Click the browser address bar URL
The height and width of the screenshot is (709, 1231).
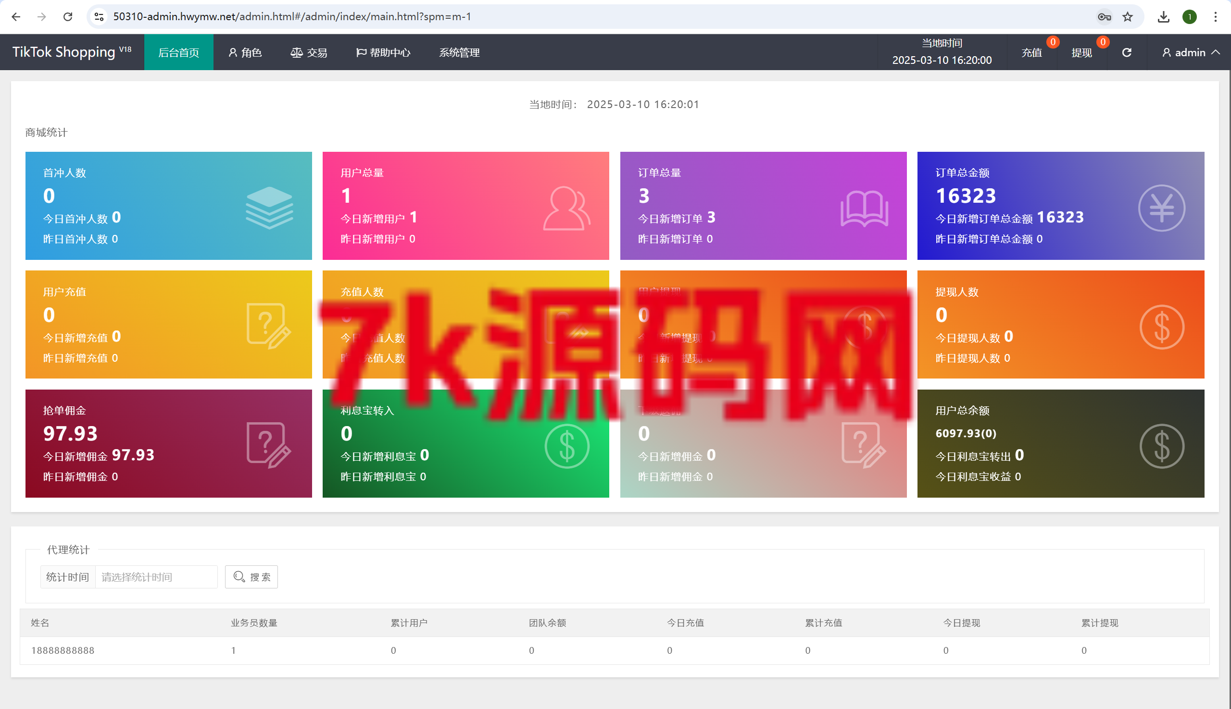292,17
